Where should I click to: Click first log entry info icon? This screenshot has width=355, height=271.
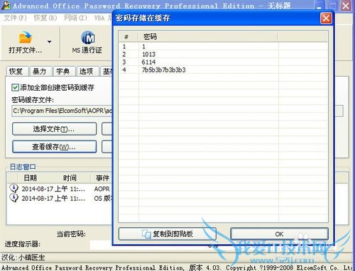[13, 189]
